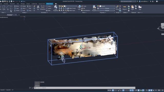Click Match Properties tool
The height and width of the screenshot is (92, 164).
(94, 8)
